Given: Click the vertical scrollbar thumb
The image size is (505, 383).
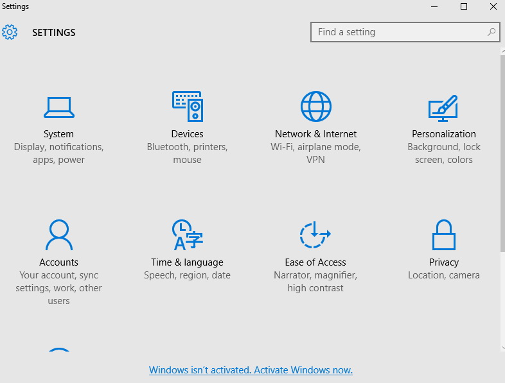Looking at the screenshot, I should click(502, 153).
